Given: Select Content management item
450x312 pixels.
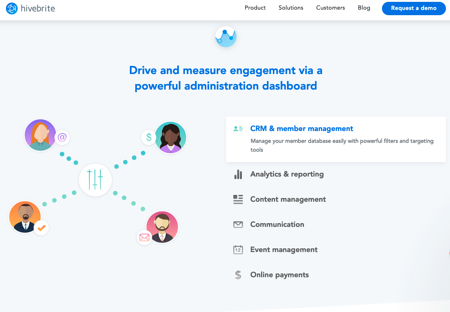Looking at the screenshot, I should coord(288,199).
